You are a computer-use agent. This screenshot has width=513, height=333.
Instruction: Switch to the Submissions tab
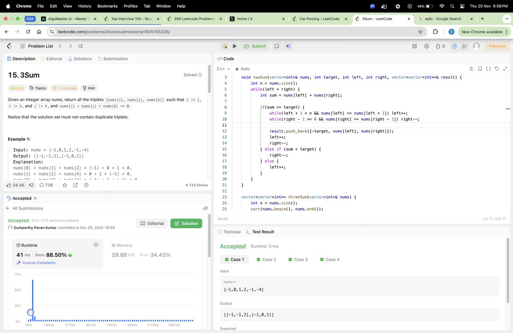113,59
